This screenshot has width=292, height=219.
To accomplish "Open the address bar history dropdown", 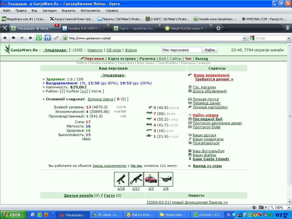I will [244, 38].
